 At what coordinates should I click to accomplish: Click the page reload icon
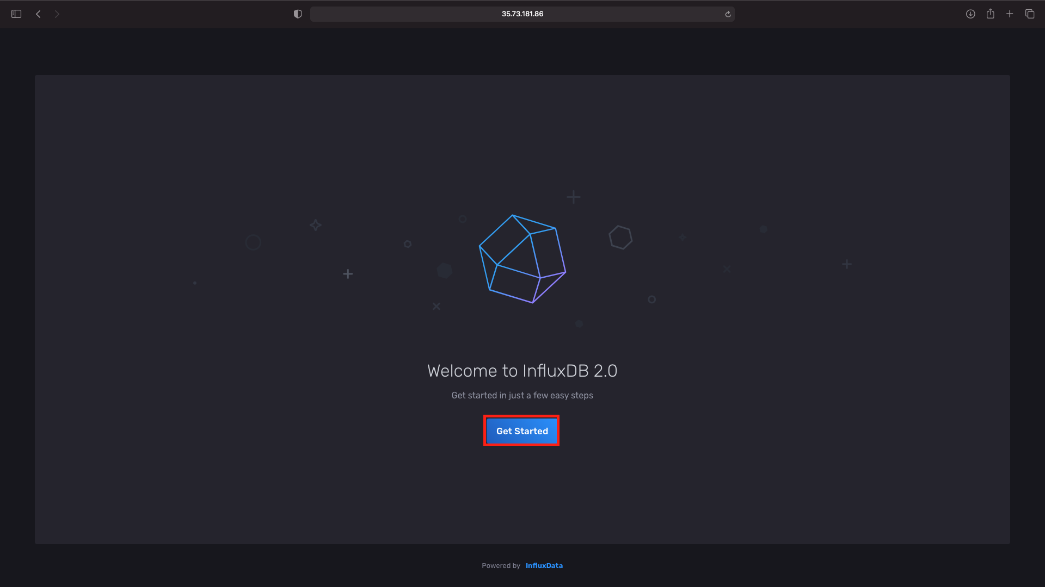click(728, 14)
